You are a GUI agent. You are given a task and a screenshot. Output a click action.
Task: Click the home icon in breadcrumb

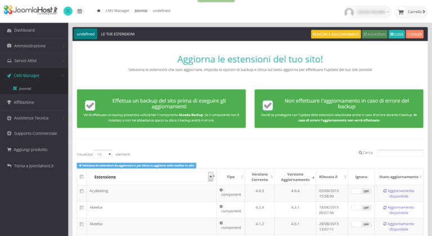tap(99, 11)
